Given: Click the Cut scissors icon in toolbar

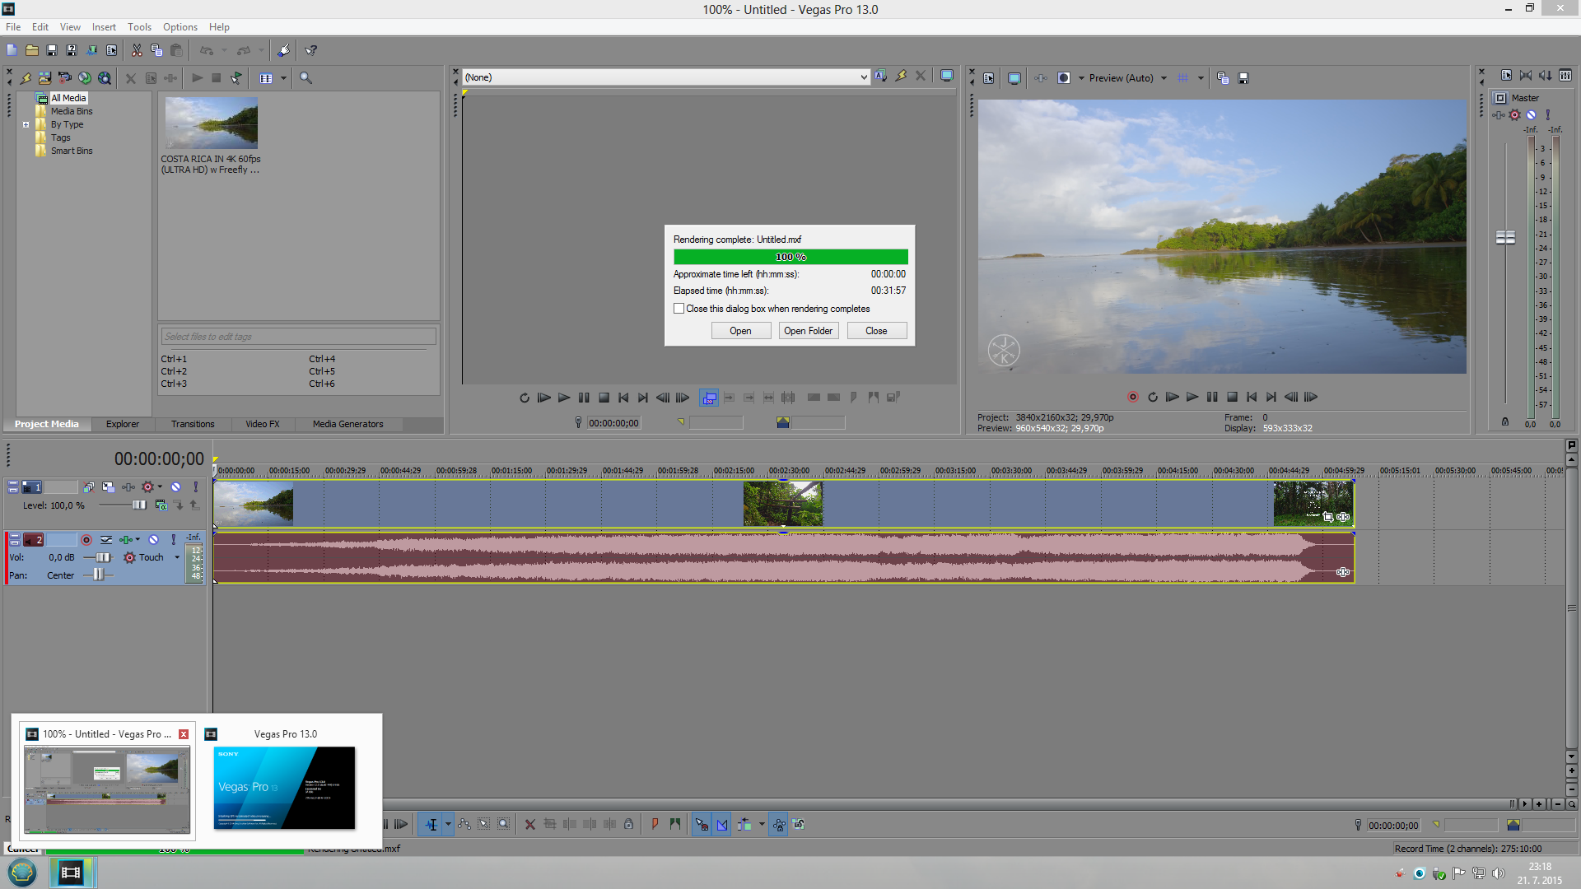Looking at the screenshot, I should [x=137, y=51].
